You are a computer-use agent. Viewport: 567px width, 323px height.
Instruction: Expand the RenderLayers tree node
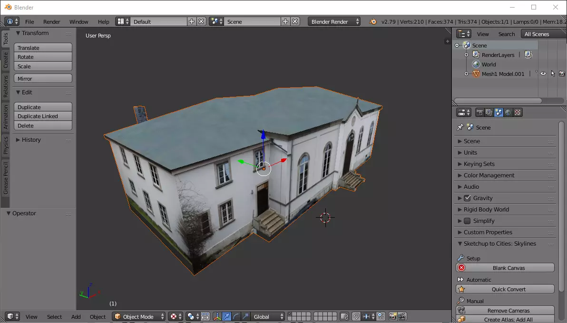[467, 55]
